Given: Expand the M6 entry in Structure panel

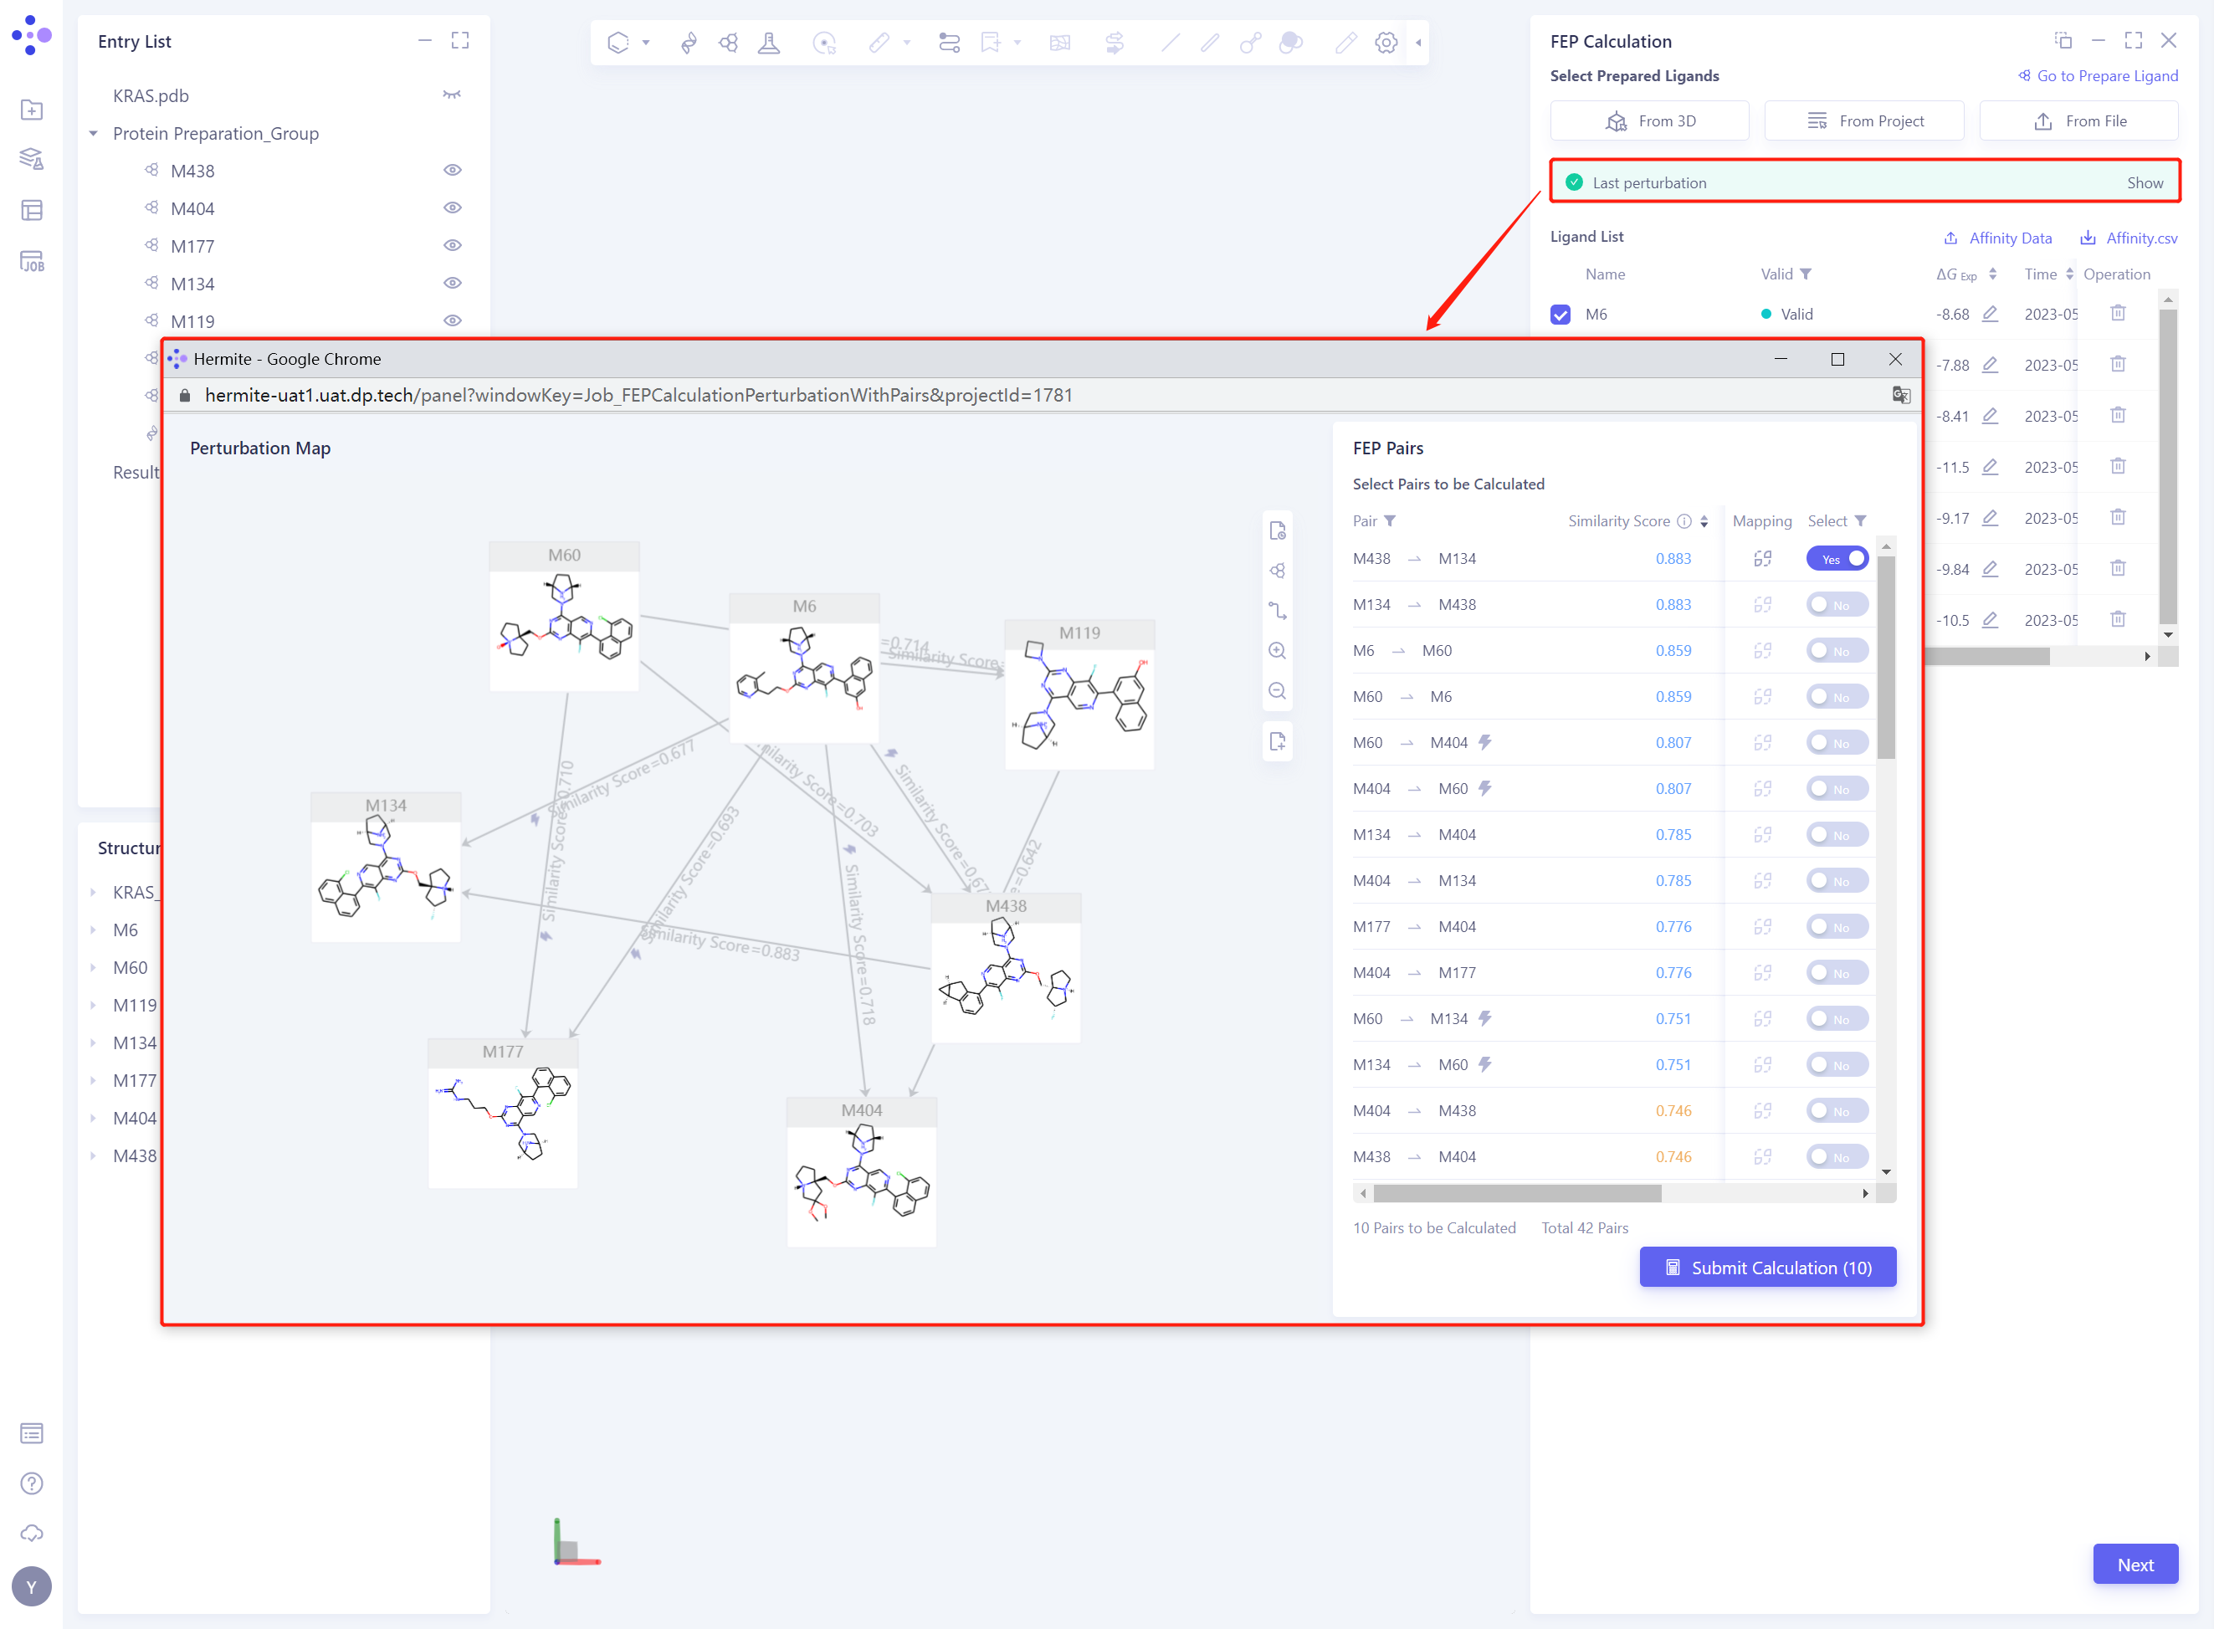Looking at the screenshot, I should tap(94, 929).
